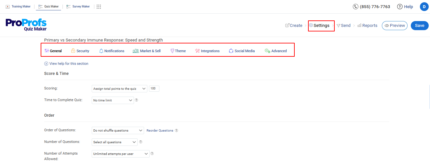Viewport: 430px width, 164px height.
Task: Open the Integrations settings tab
Action: (208, 51)
